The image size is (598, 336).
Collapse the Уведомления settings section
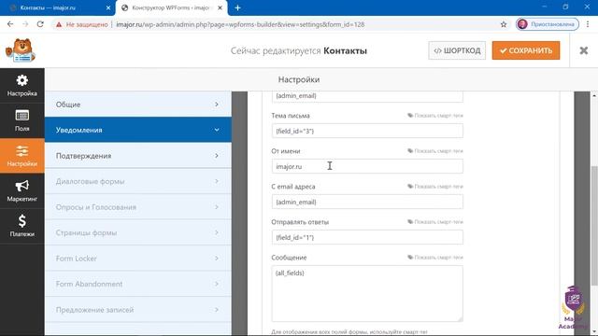pyautogui.click(x=138, y=130)
